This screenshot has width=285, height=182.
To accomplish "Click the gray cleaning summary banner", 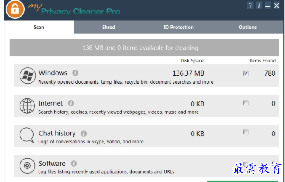I will click(x=140, y=48).
